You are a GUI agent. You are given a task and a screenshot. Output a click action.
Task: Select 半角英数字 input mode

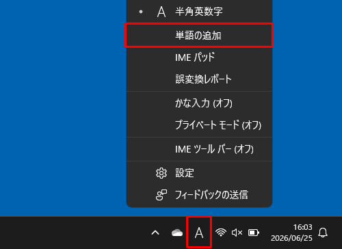199,12
